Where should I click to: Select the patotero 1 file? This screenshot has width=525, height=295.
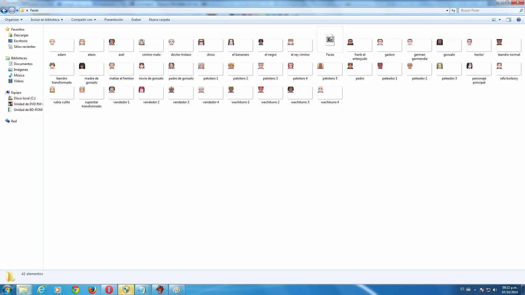click(211, 69)
